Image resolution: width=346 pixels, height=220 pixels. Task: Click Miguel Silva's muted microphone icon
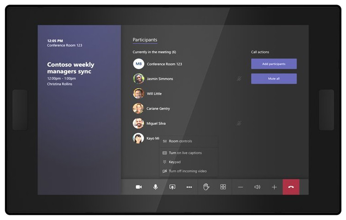click(239, 123)
